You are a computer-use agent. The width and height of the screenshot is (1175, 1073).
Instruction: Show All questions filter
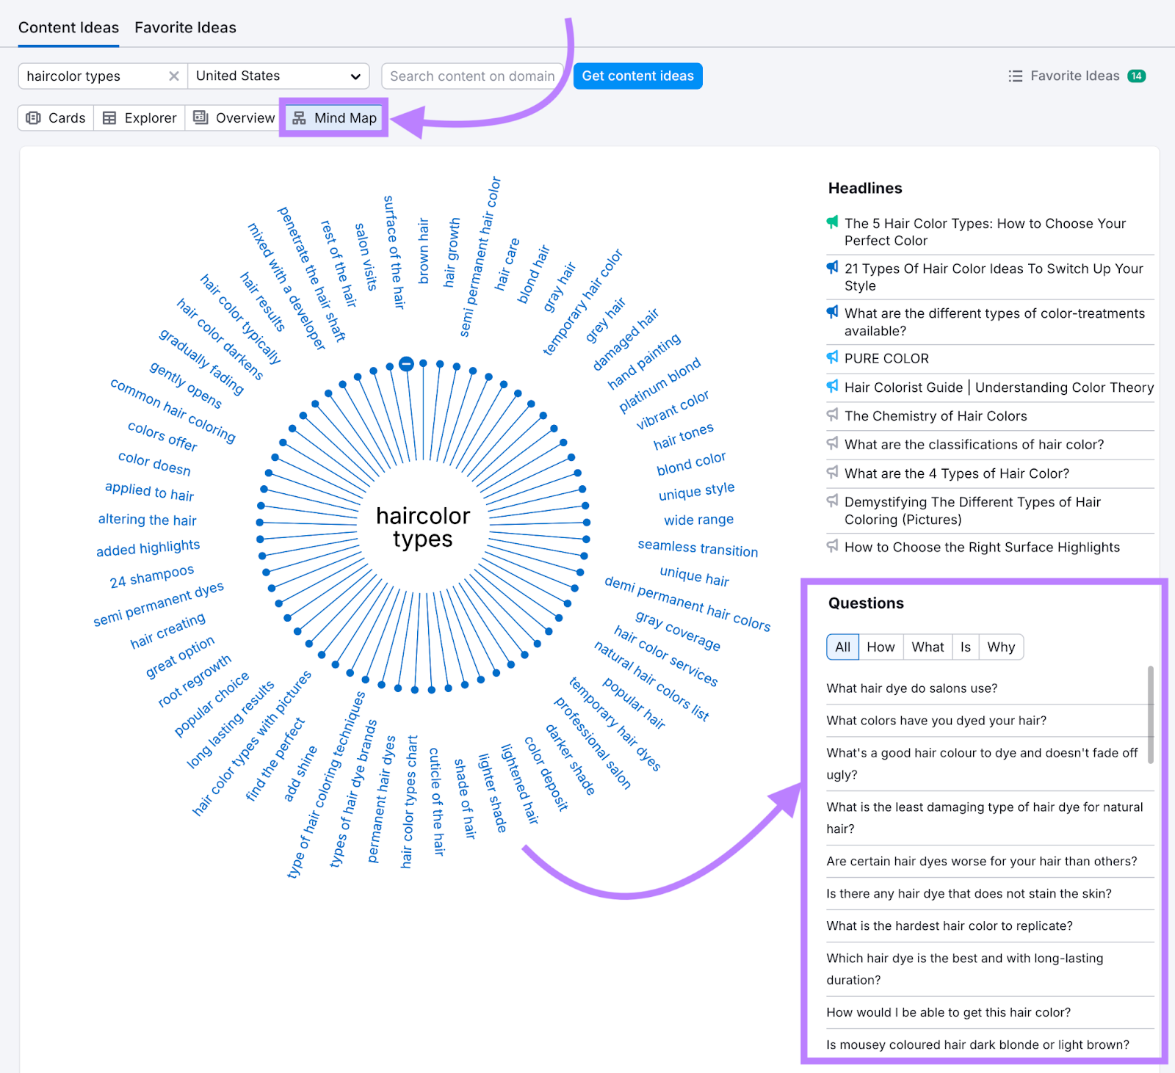(842, 647)
